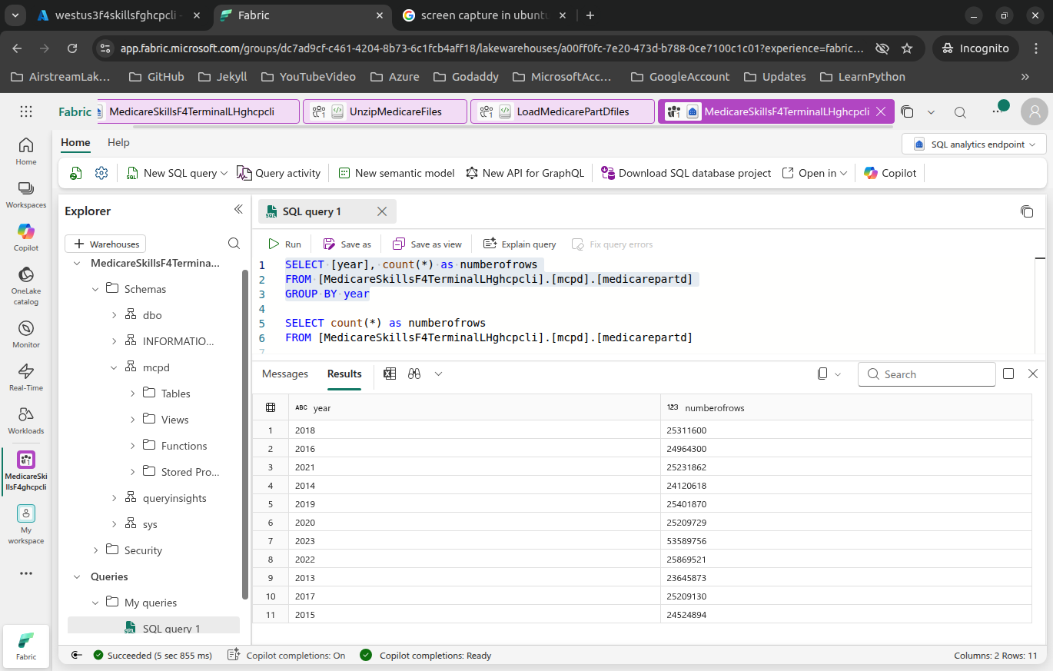Open the LoadMedicarePartDfiles tab
The height and width of the screenshot is (671, 1053).
(x=563, y=111)
